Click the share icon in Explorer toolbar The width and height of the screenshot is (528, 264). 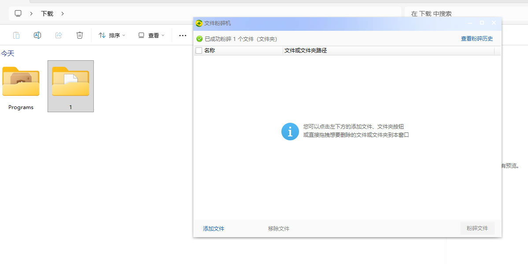point(59,35)
